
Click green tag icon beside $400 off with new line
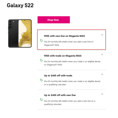(41, 100)
